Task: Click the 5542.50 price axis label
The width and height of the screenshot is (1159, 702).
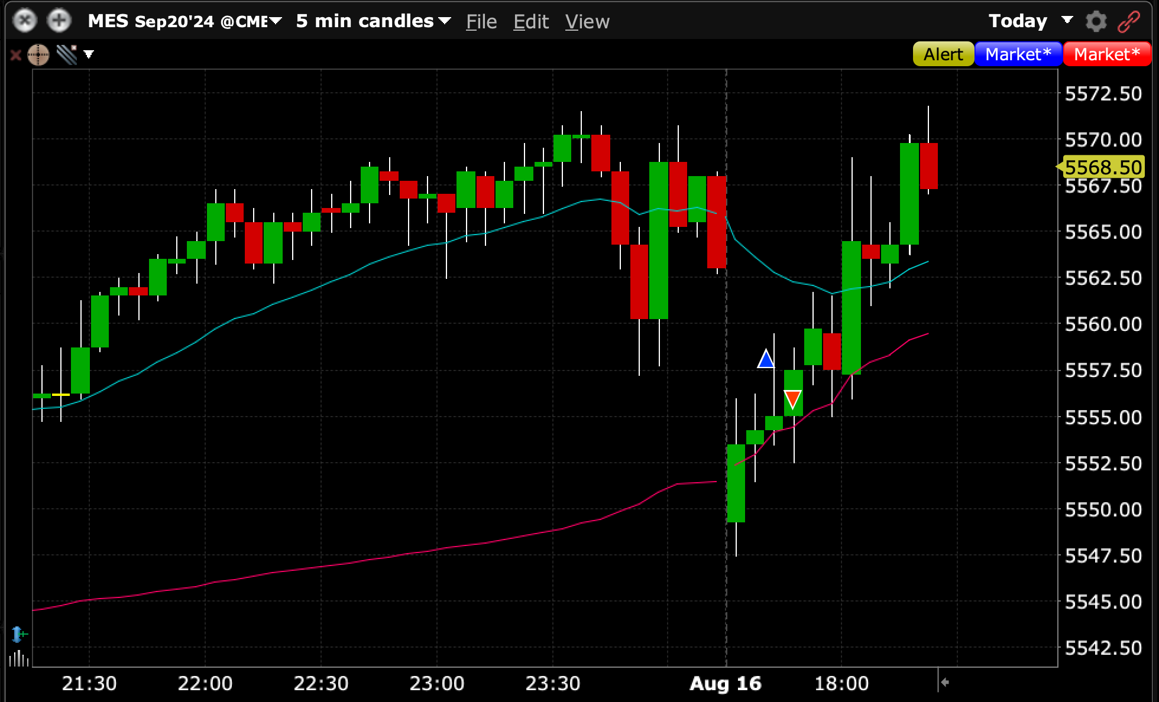Action: 1103,648
